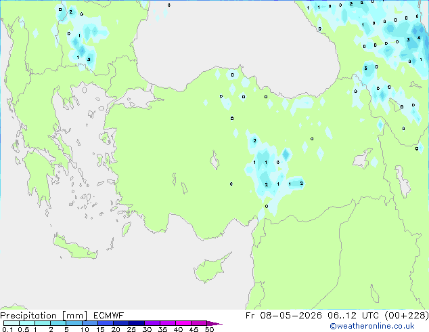Click the island of Cyprus
The height and width of the screenshot is (332, 429).
point(210,268)
